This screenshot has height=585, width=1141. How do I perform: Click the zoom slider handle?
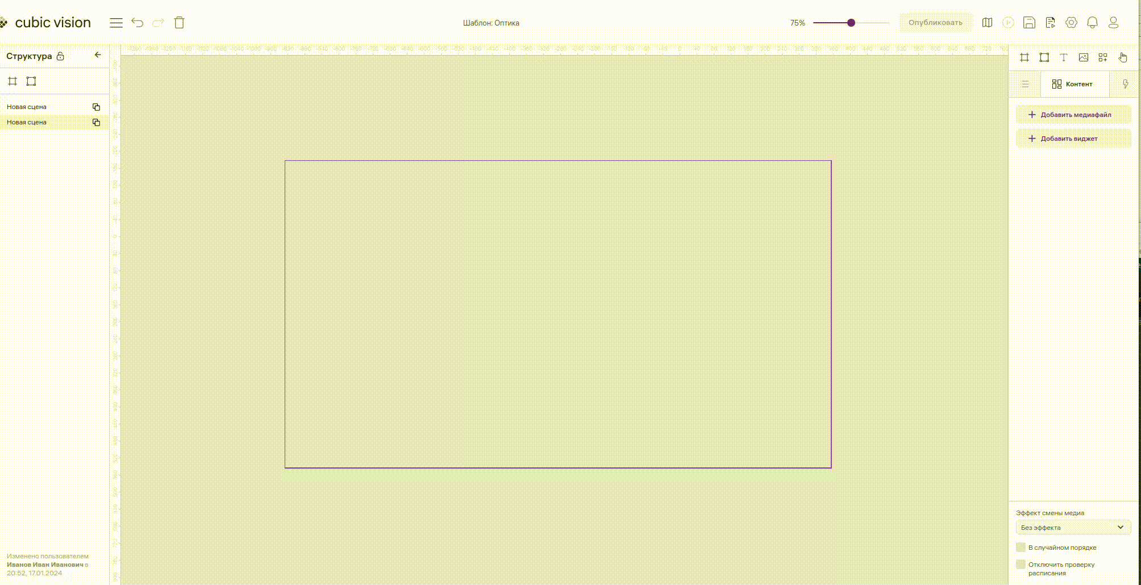click(851, 23)
